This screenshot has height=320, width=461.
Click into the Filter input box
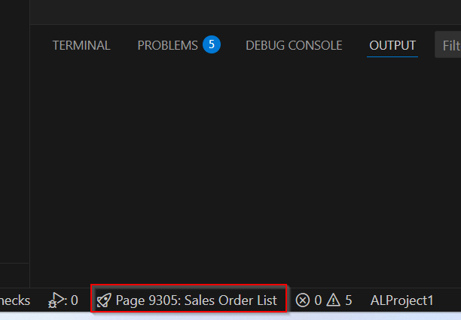click(x=450, y=45)
